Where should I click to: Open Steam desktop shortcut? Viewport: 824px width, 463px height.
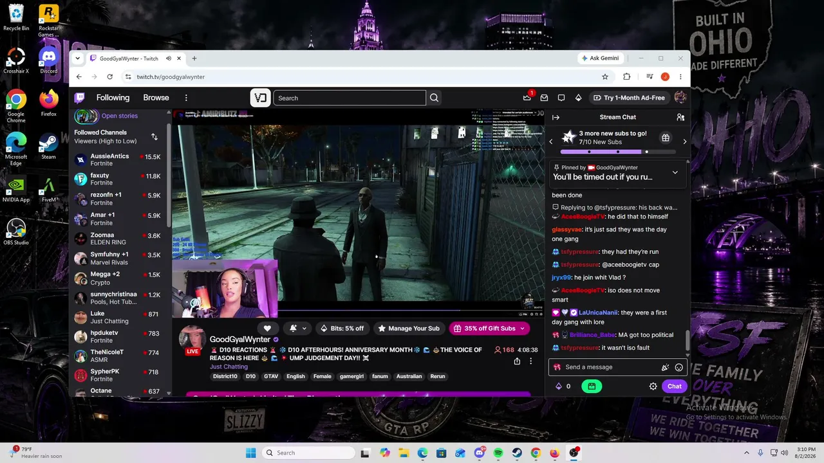pos(48,146)
